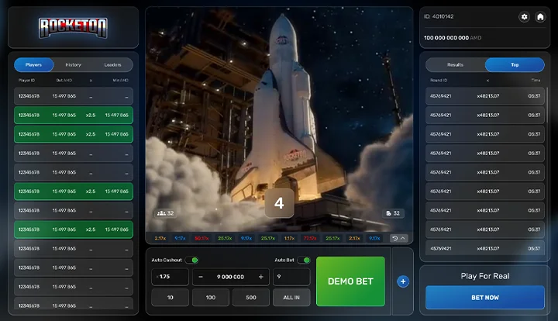Click the Player ID column header
This screenshot has width=558, height=321.
(x=26, y=81)
